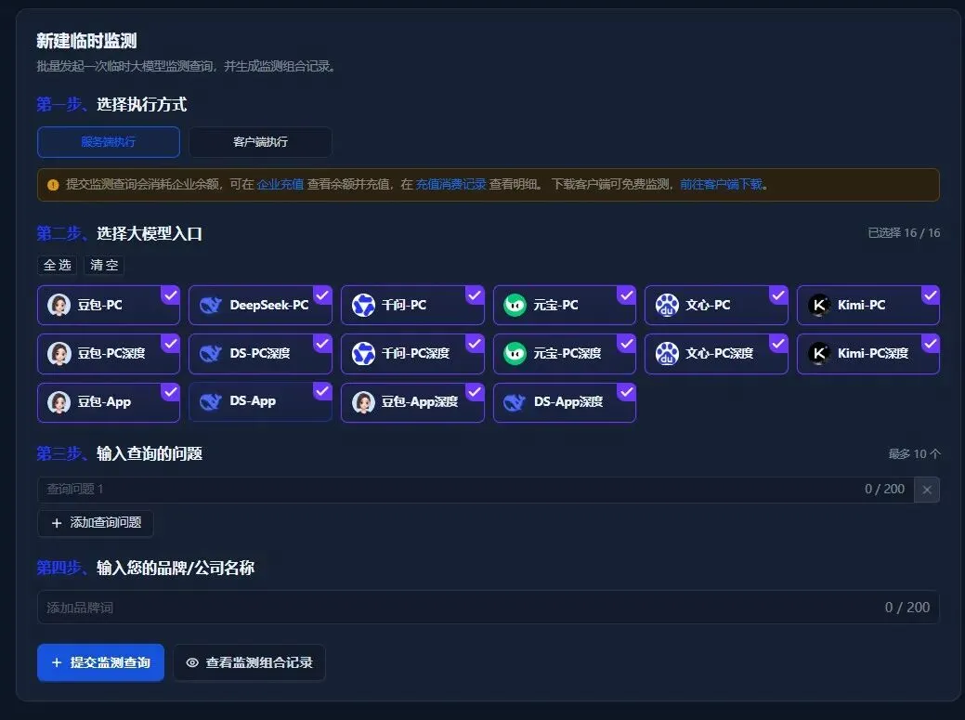This screenshot has width=965, height=720.
Task: Uncheck the Kimi-PC checkmark
Action: [931, 295]
